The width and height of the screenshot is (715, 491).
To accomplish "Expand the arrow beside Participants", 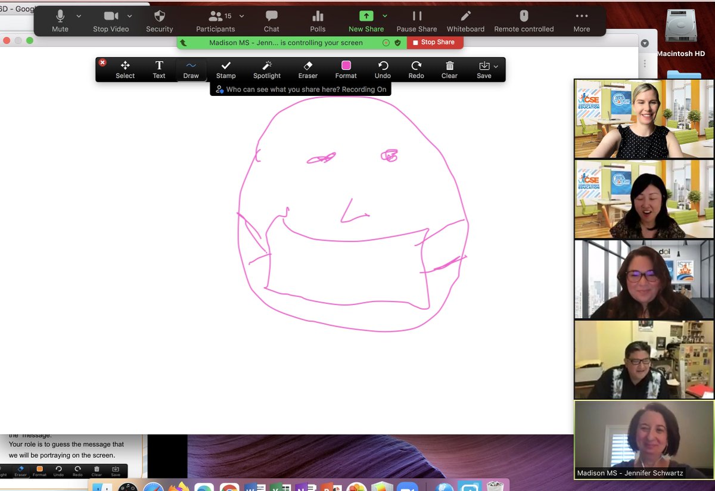I will point(241,16).
